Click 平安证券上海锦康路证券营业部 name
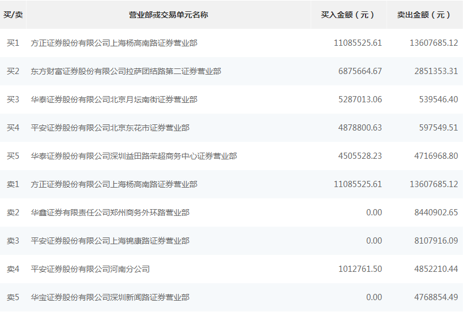The width and height of the screenshot is (464, 312). point(110,241)
